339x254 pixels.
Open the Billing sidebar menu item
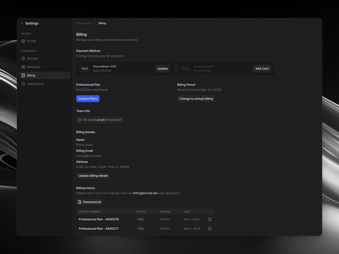pyautogui.click(x=31, y=75)
